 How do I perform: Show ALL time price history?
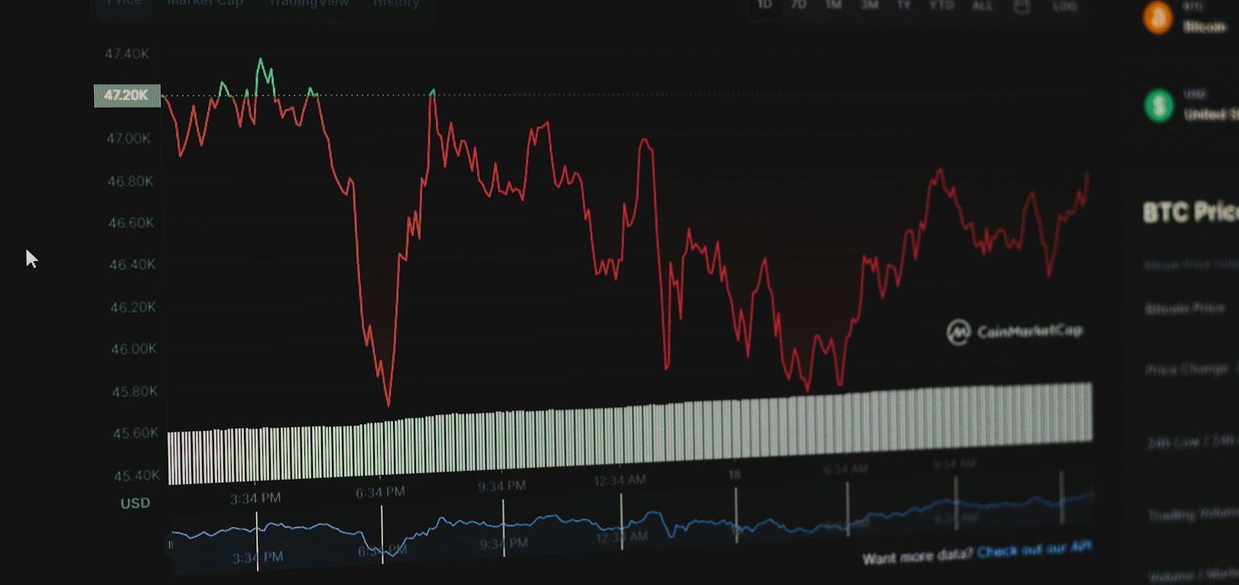tap(982, 5)
